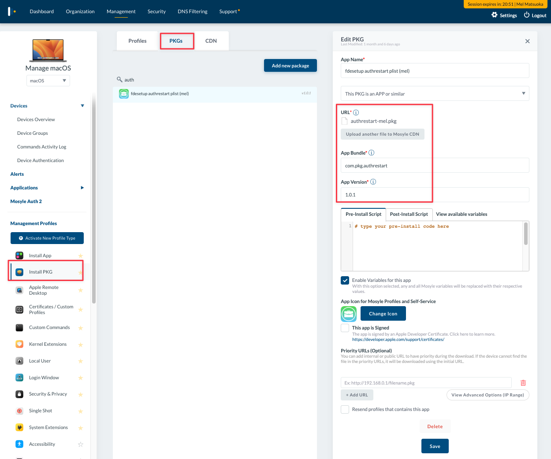
Task: Click the URL info icon
Action: pyautogui.click(x=356, y=112)
